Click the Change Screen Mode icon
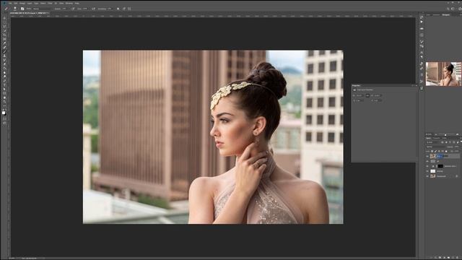Image resolution: width=462 pixels, height=260 pixels. tap(4, 123)
